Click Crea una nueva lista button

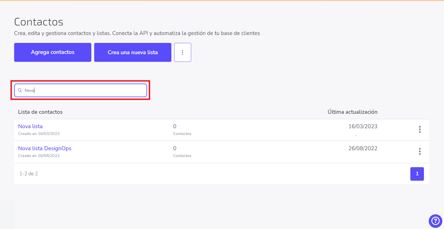[x=133, y=52]
